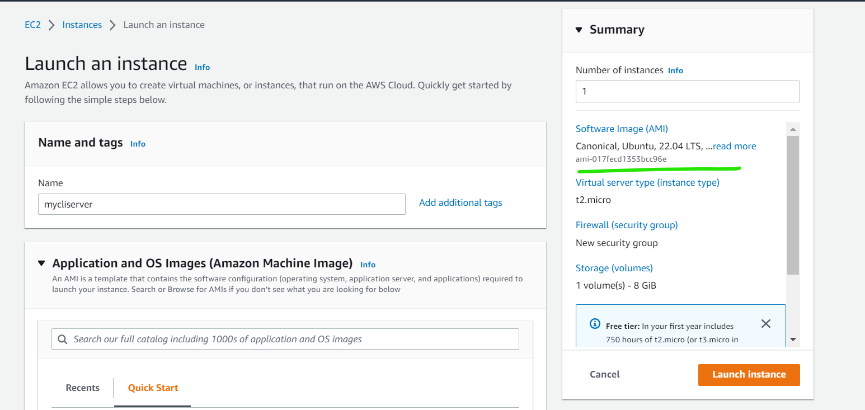Click Add additional tags link
Screen dimensions: 865x410
coord(460,202)
